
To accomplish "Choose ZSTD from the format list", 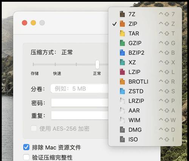I will (145, 91).
